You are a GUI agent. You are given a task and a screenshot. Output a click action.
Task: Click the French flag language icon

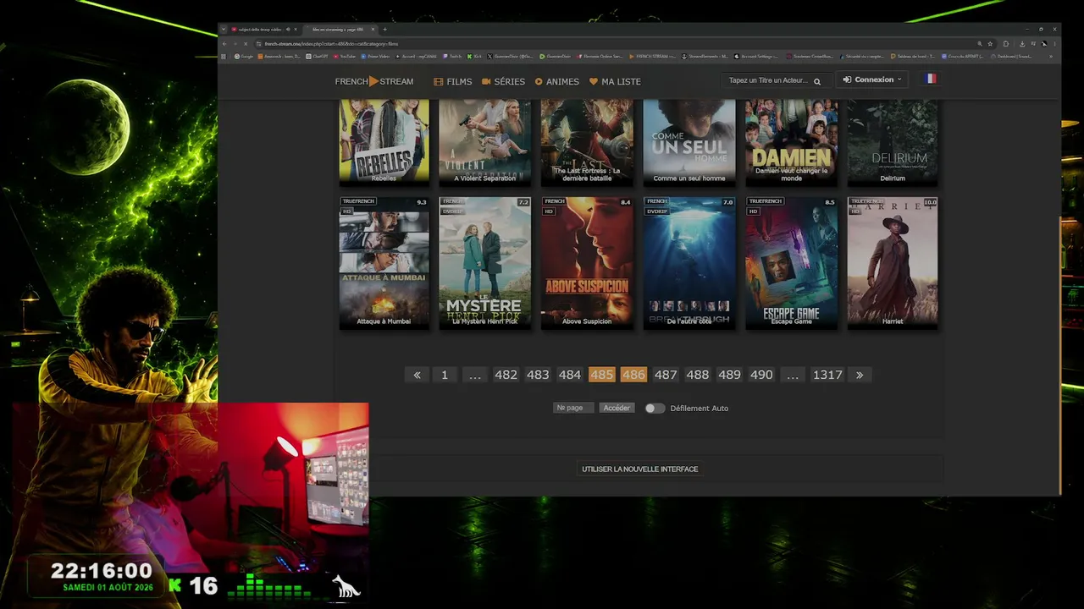click(x=931, y=79)
